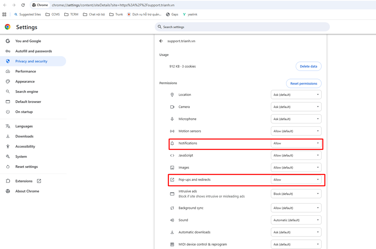Viewport: 376px width, 249px height.
Task: Open the Sound Automatic dropdown
Action: tap(296, 220)
